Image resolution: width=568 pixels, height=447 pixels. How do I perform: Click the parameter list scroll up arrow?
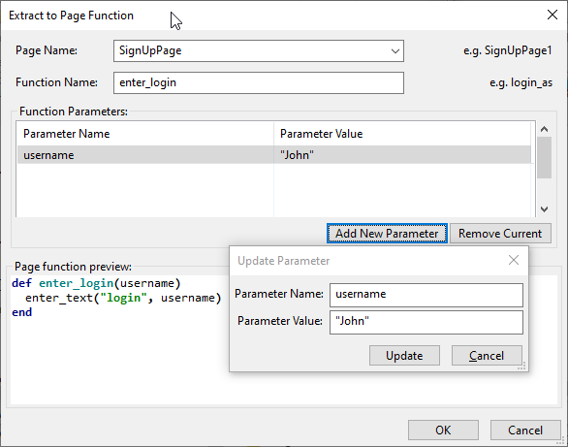point(544,129)
